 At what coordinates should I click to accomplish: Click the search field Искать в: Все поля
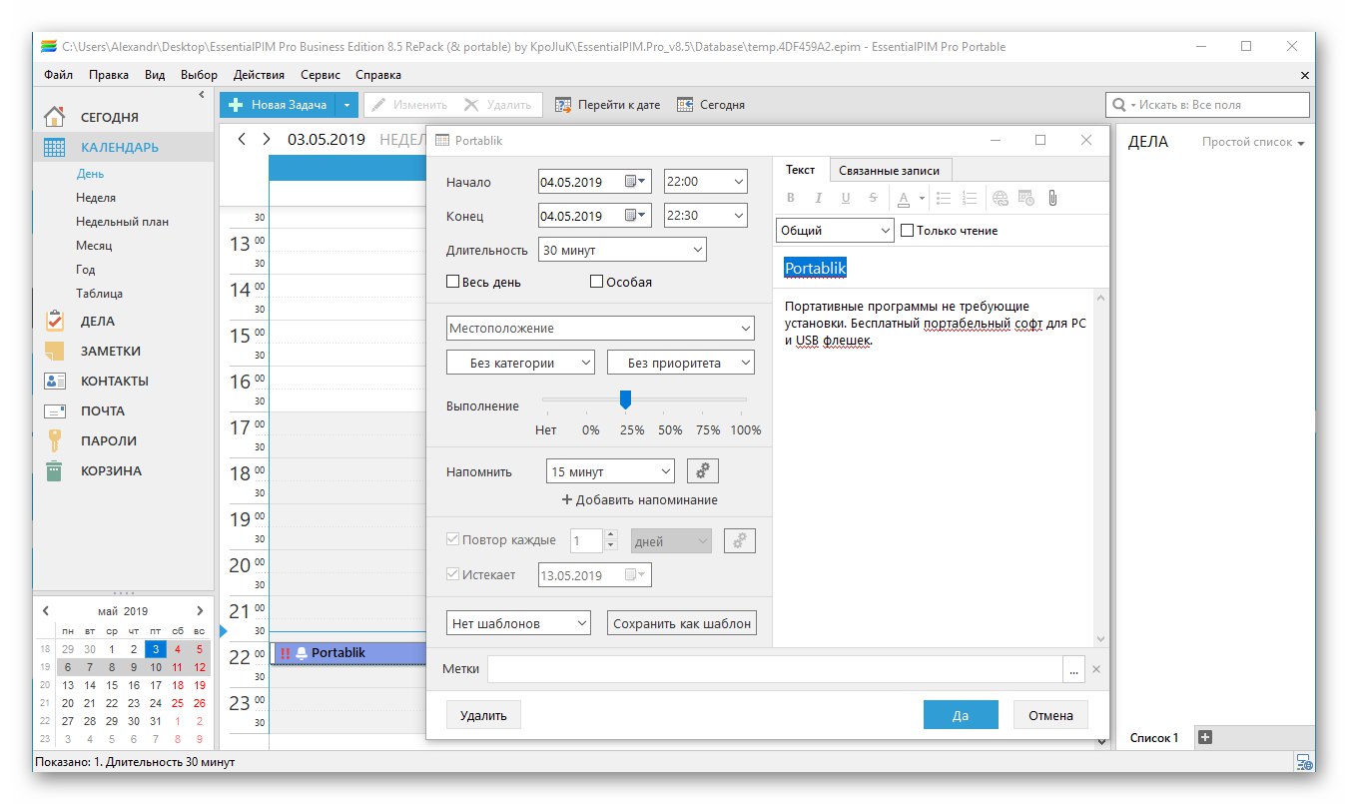1207,105
